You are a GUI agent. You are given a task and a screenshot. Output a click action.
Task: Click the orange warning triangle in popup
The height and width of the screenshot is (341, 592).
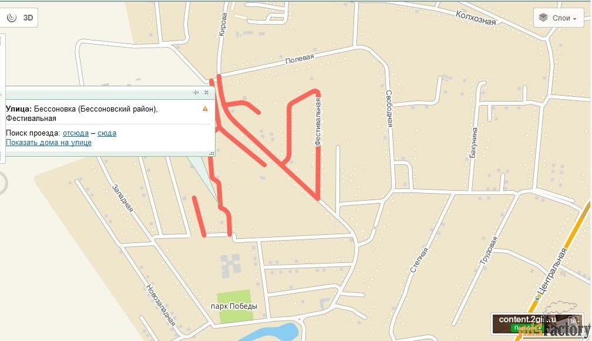click(x=205, y=109)
